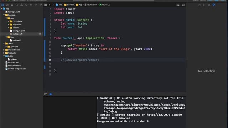Open the Source Control navigator
The height and width of the screenshot is (128, 228).
point(7,5)
